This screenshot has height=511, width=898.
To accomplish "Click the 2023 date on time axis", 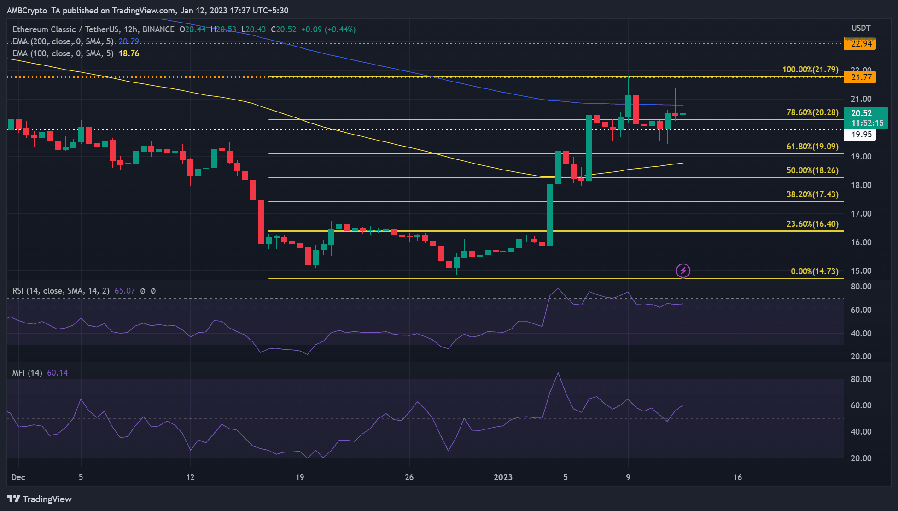I will tap(503, 477).
